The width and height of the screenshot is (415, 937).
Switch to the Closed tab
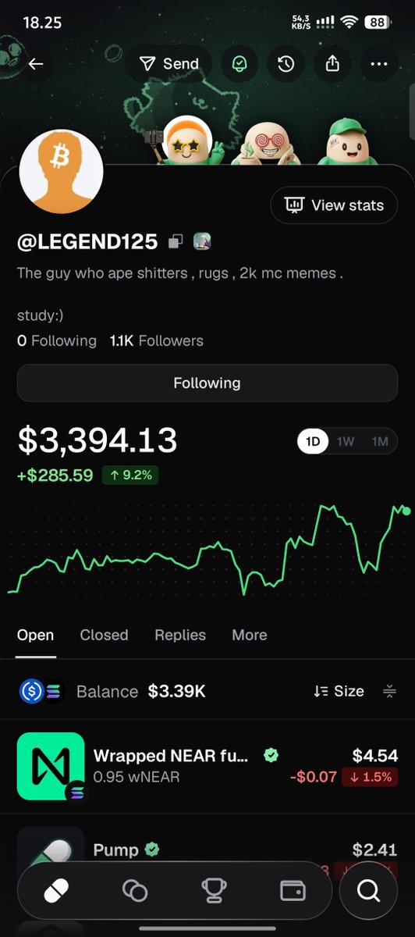click(104, 635)
